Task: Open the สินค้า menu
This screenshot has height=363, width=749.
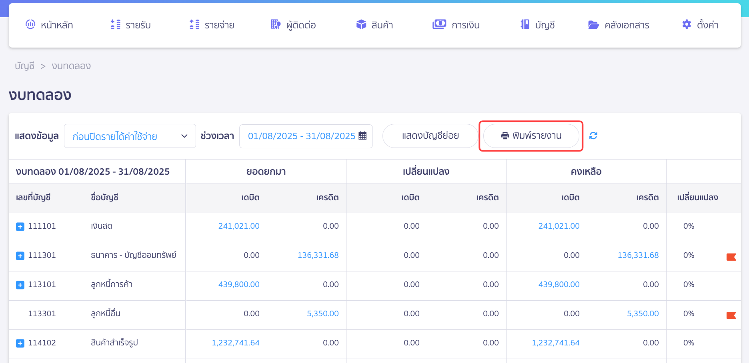Action: pos(374,25)
